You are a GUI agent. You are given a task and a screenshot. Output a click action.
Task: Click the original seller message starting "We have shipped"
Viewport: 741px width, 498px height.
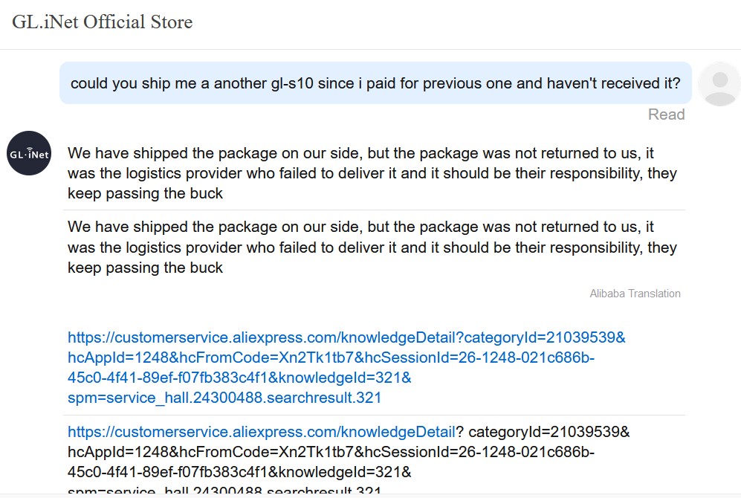click(x=372, y=173)
